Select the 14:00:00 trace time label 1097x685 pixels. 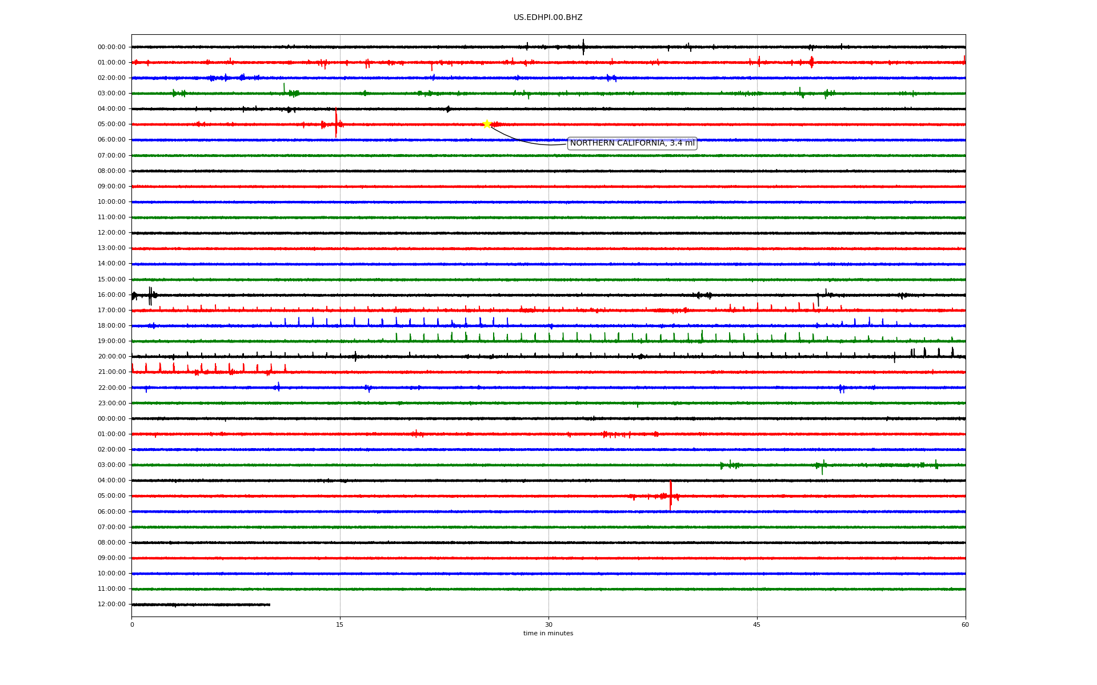click(111, 264)
